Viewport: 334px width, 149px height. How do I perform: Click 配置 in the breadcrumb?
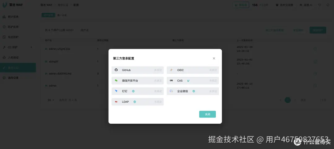pyautogui.click(x=76, y=5)
